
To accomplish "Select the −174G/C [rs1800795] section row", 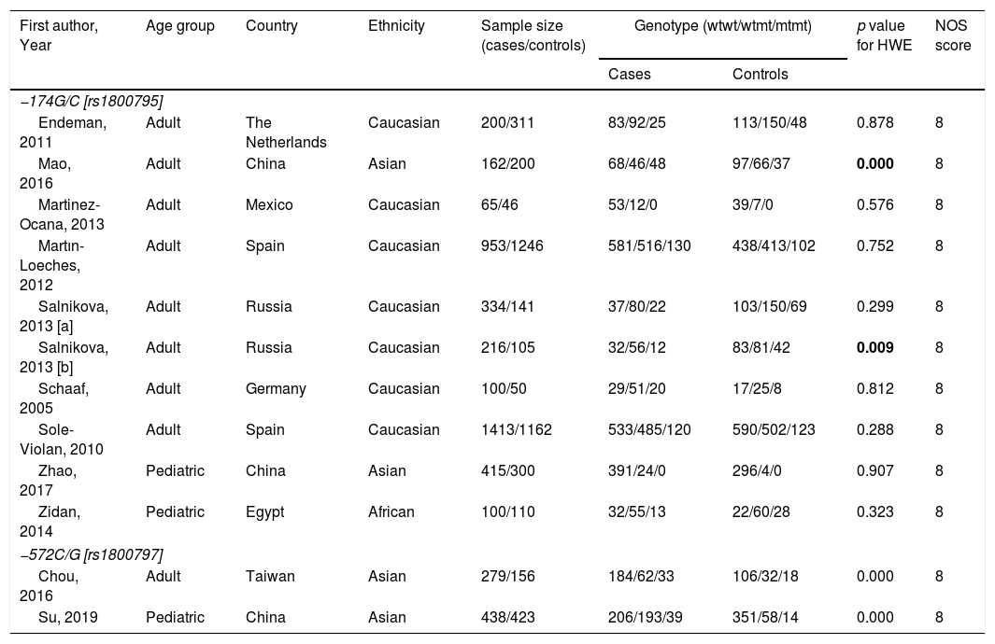I will (x=86, y=101).
